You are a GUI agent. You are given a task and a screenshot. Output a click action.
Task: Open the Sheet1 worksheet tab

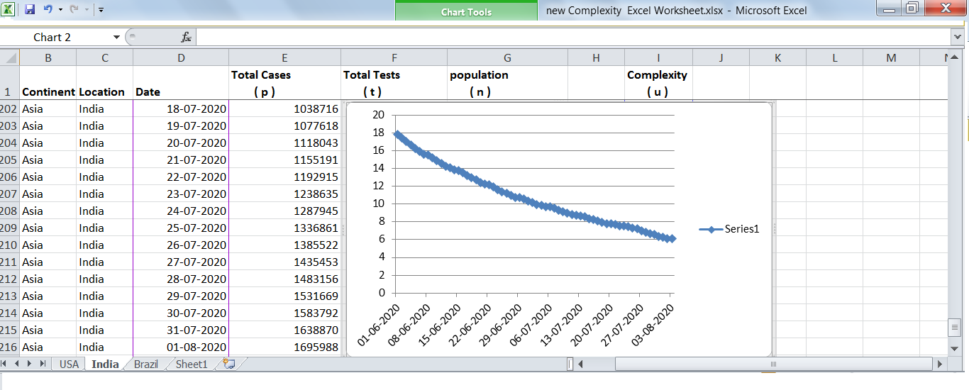click(x=192, y=364)
